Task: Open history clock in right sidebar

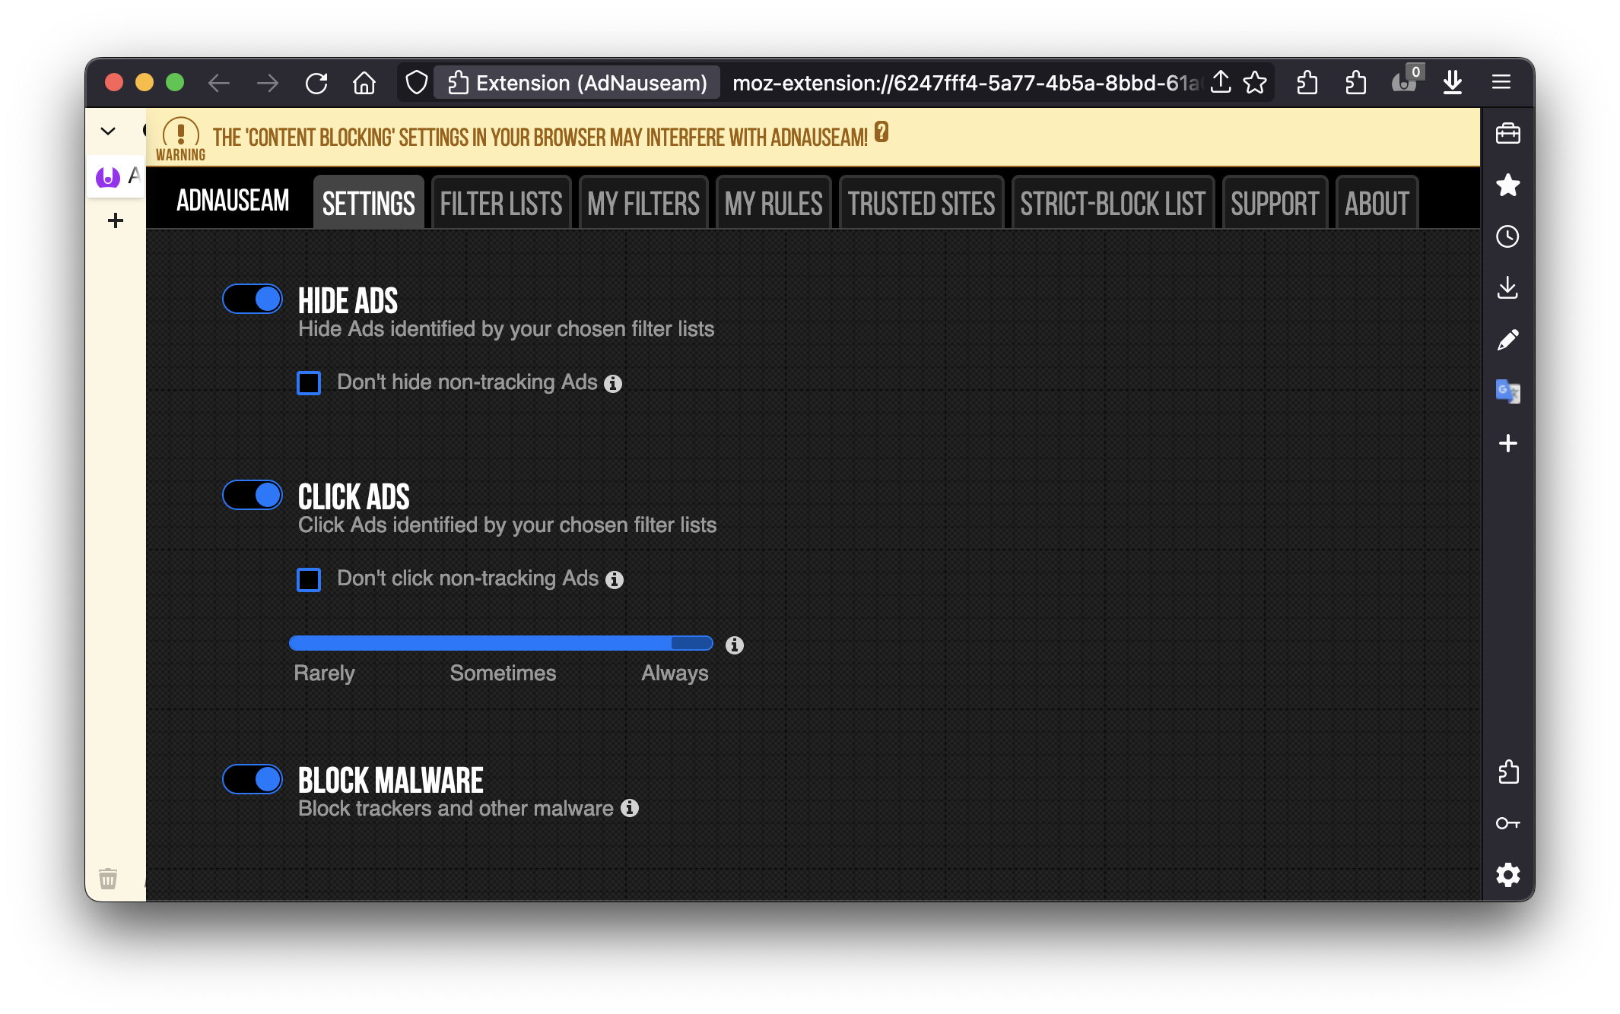Action: pos(1507,236)
